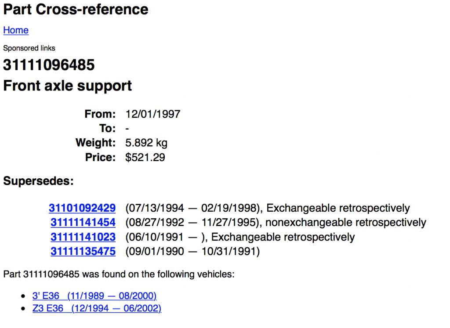
Task: Open the Home link
Action: click(x=16, y=30)
